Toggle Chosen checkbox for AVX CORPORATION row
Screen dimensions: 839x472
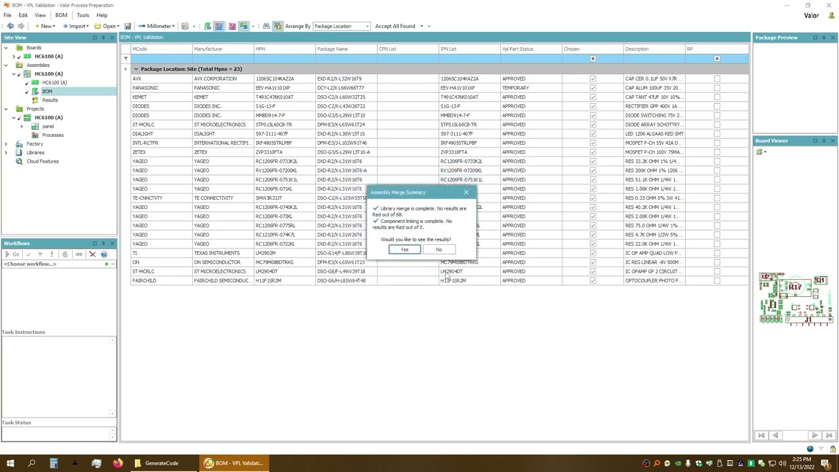tap(593, 79)
